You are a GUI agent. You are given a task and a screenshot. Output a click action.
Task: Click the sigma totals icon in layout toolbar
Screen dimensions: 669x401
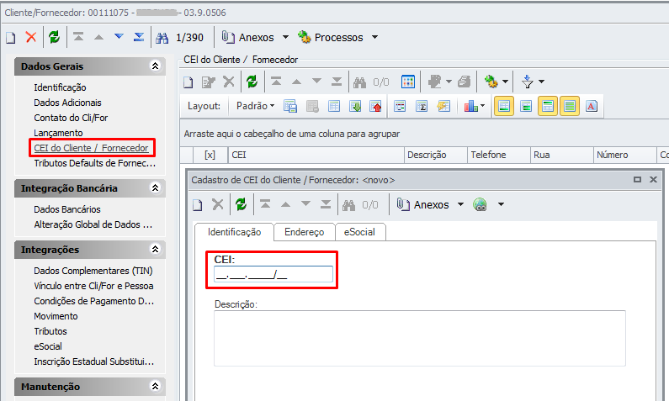[422, 106]
